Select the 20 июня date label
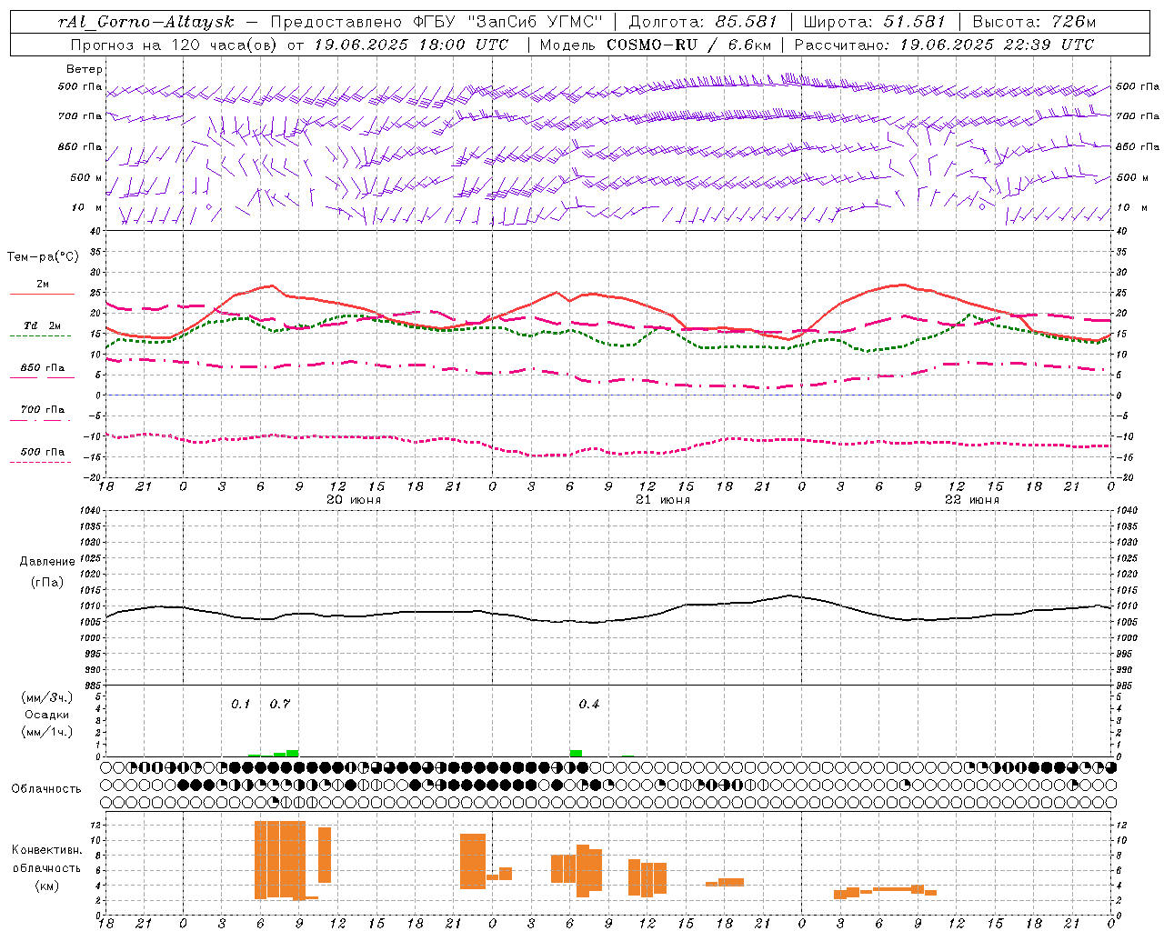The width and height of the screenshot is (1164, 931). pyautogui.click(x=354, y=500)
